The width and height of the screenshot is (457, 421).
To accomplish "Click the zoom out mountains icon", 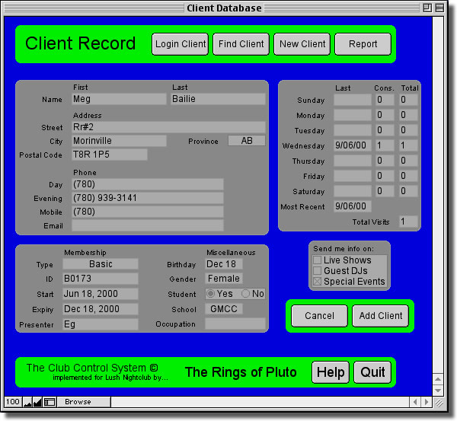I will [27, 401].
